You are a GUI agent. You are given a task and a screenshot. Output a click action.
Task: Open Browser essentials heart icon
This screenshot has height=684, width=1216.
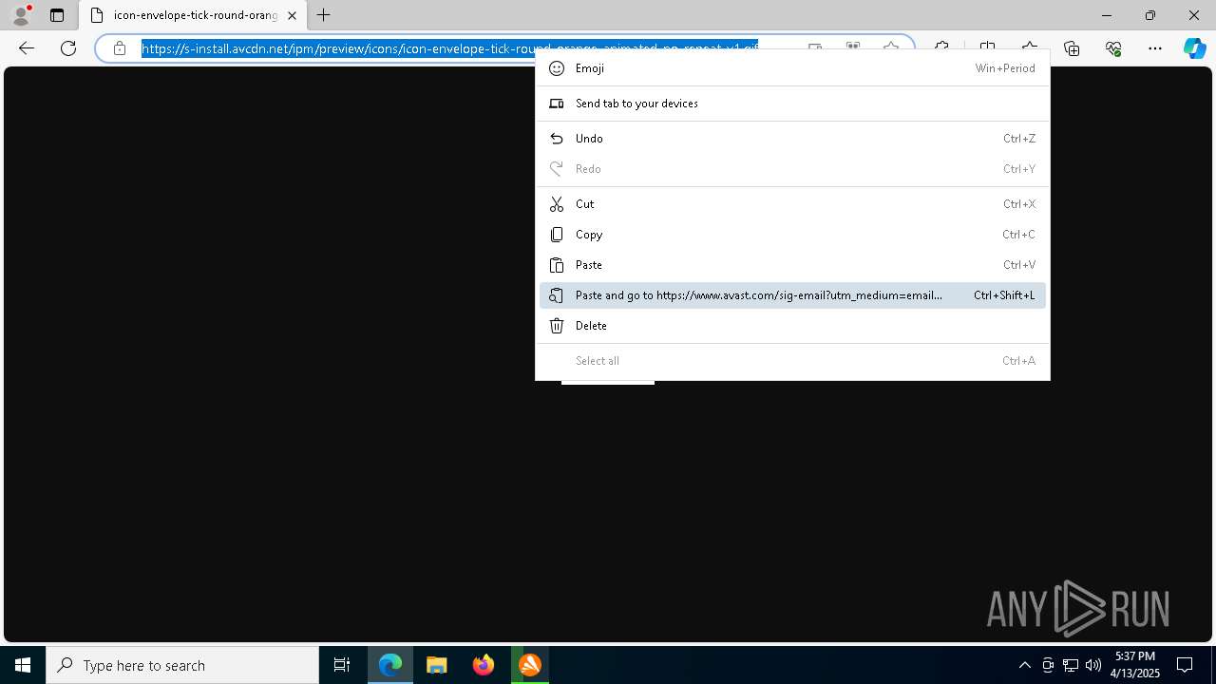pos(1113,48)
